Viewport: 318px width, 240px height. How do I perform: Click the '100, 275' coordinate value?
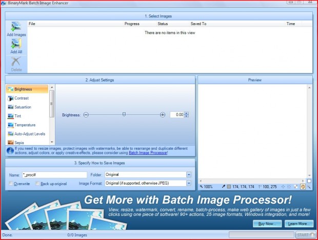pyautogui.click(x=269, y=187)
